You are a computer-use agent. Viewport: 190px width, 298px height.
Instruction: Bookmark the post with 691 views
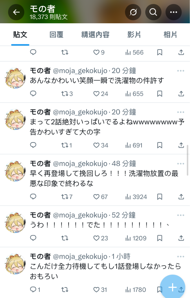159,145
